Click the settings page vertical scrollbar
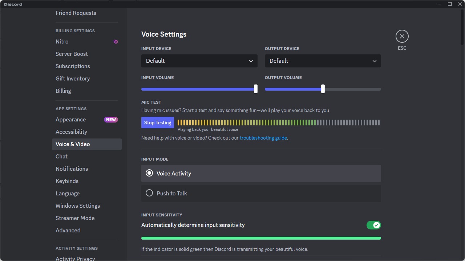This screenshot has width=465, height=261. coord(462,29)
